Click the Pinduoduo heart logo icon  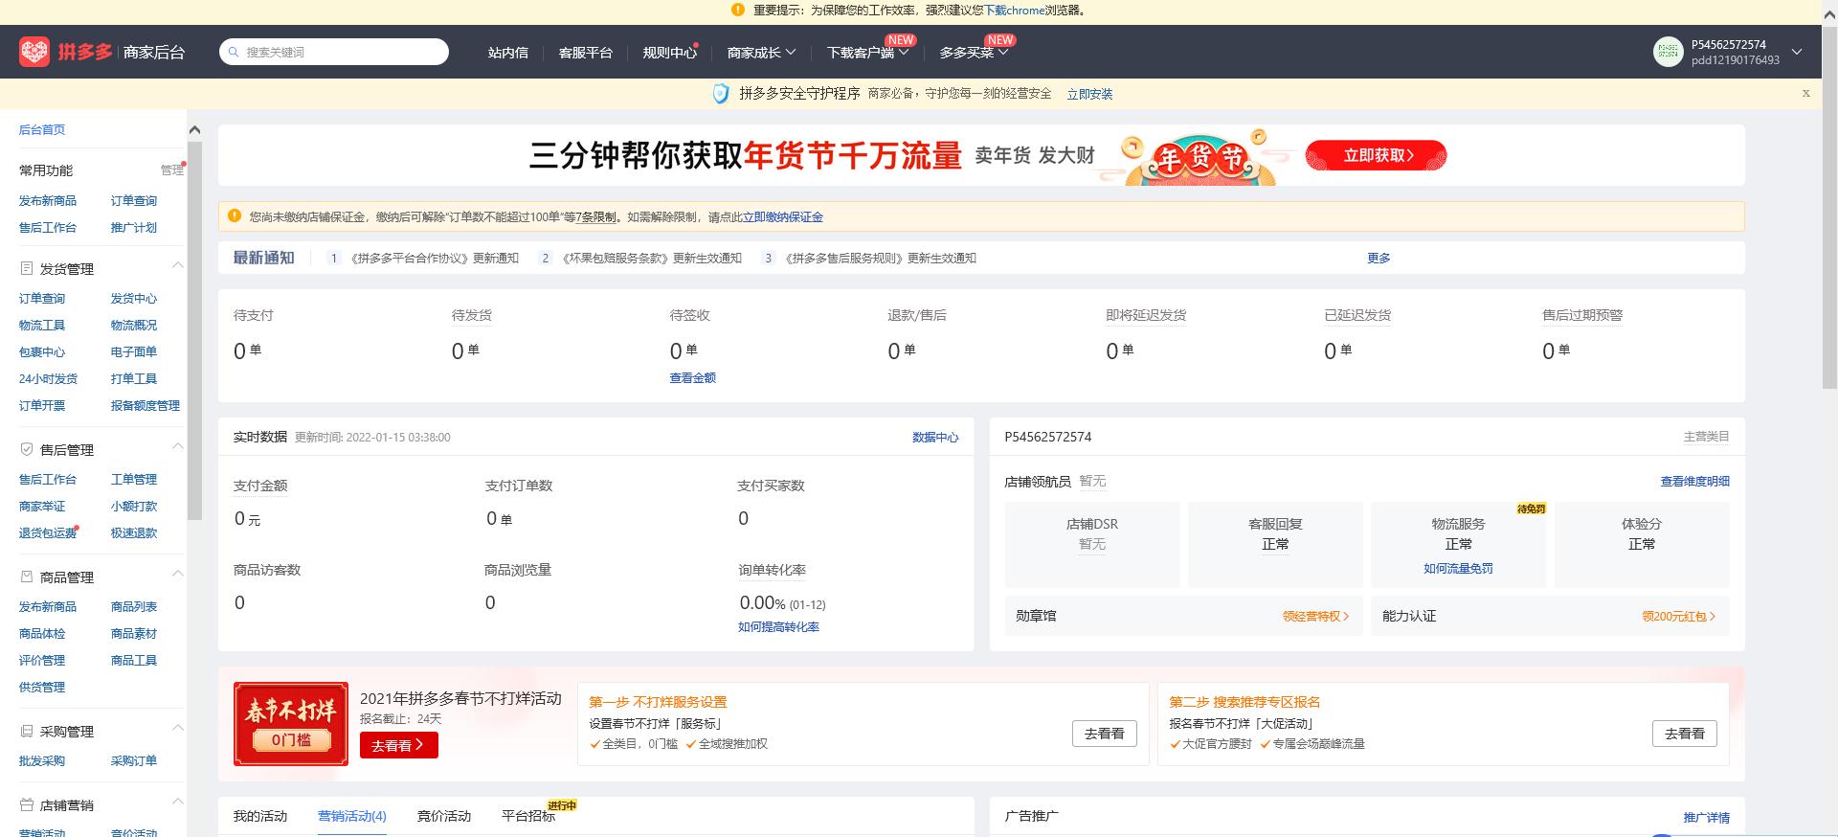(x=34, y=52)
